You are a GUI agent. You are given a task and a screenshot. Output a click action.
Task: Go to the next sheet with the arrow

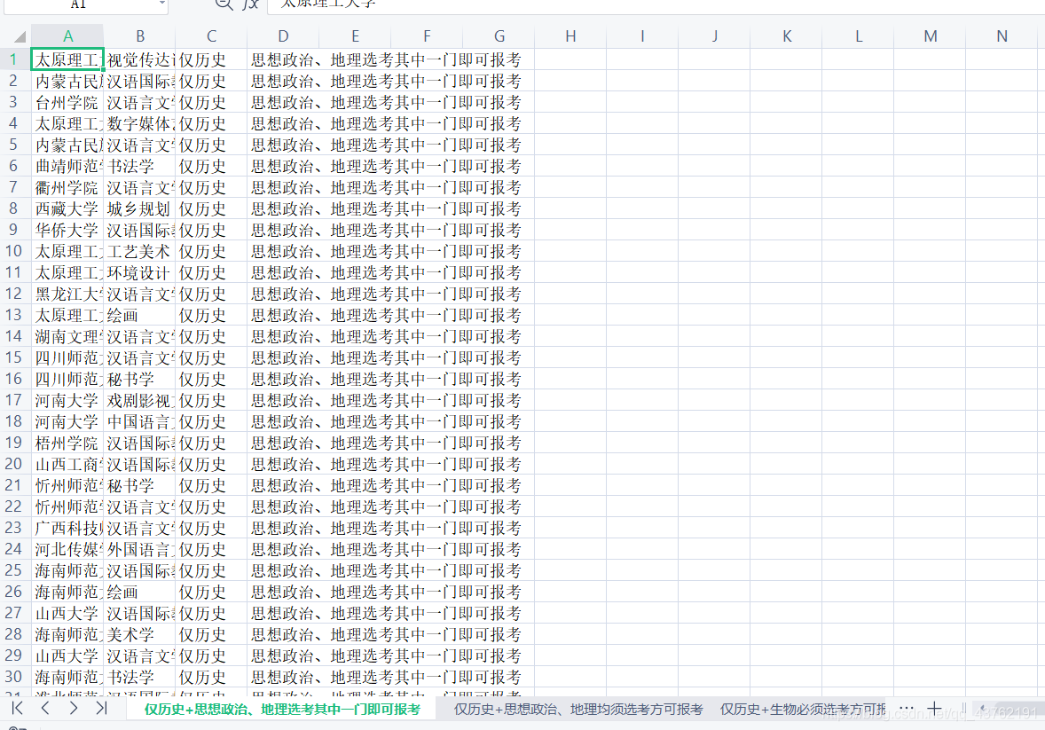(x=74, y=708)
